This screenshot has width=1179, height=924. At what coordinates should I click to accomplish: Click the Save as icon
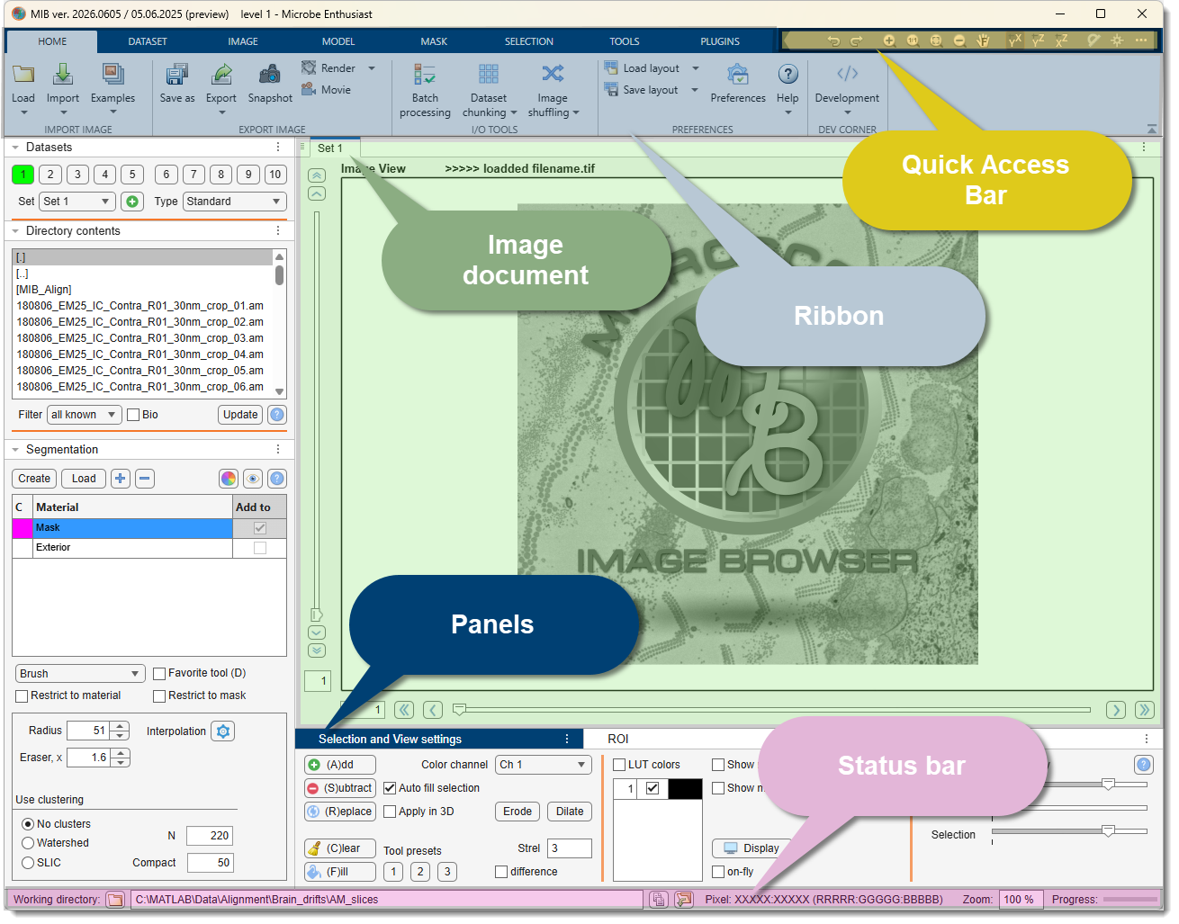coord(177,75)
